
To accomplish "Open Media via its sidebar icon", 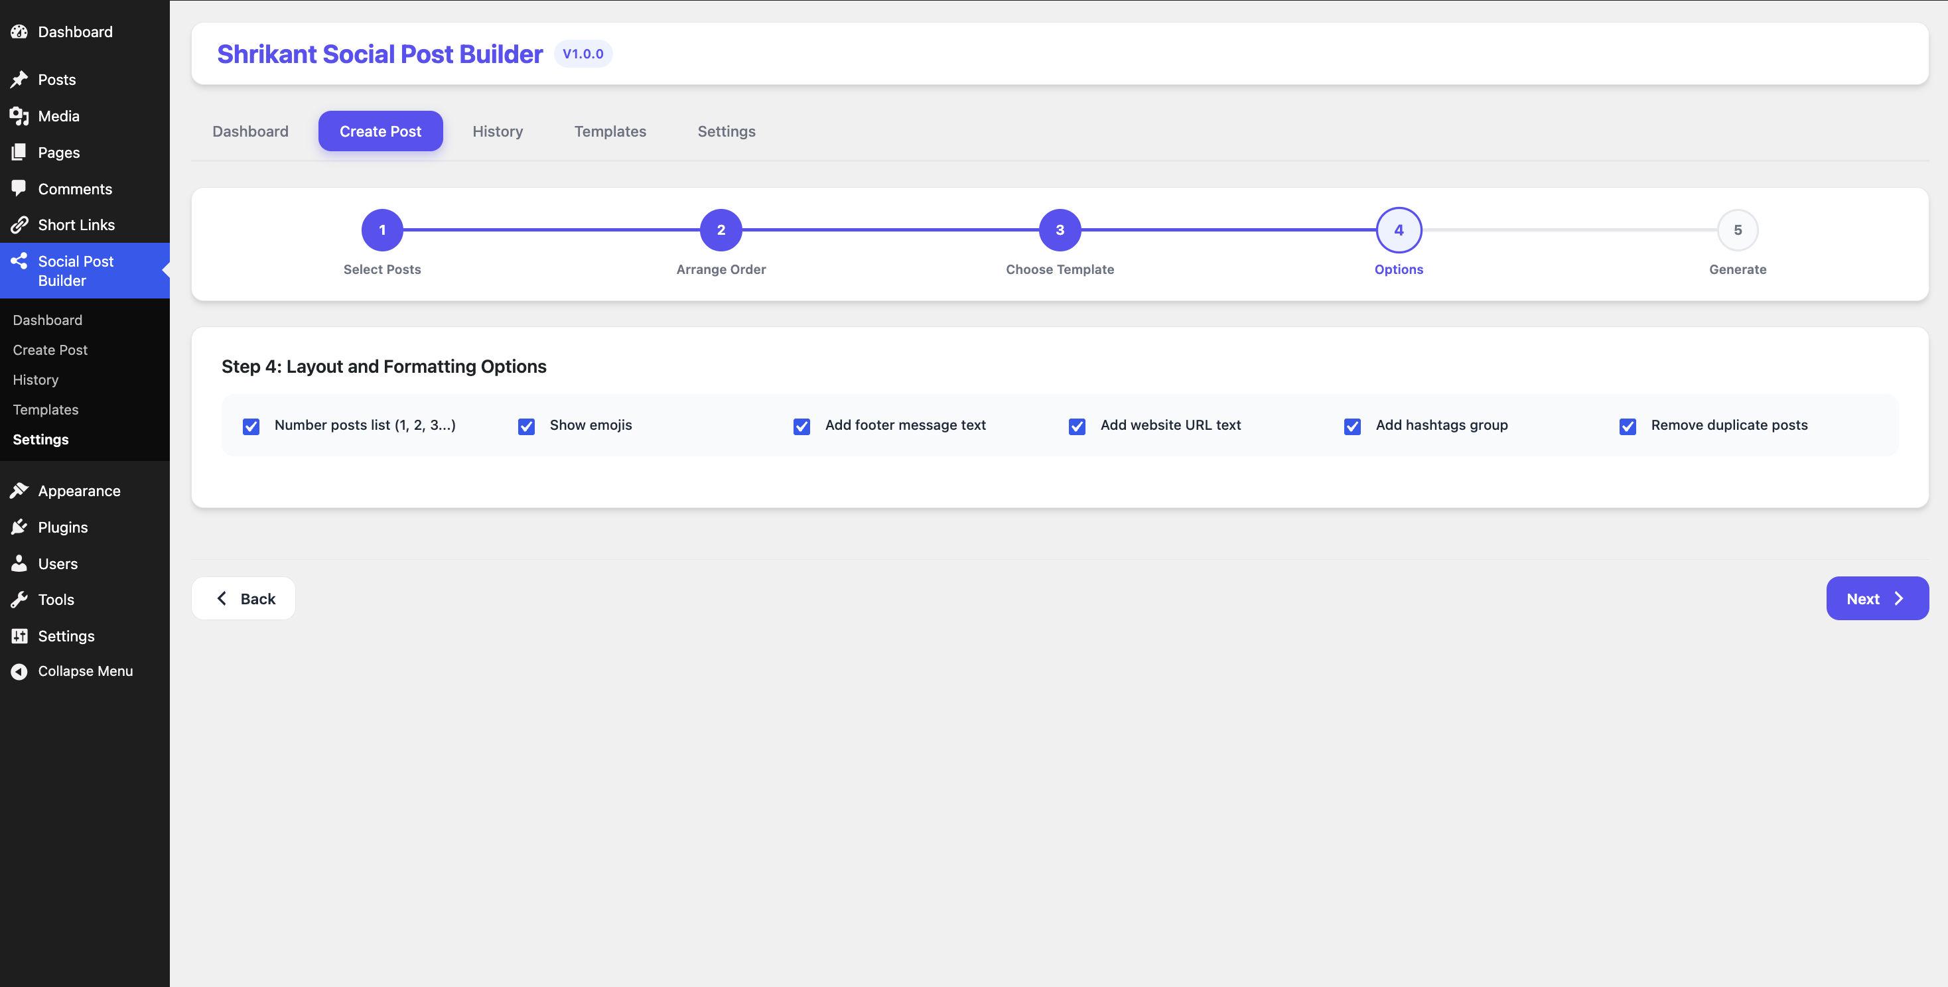I will 19,115.
